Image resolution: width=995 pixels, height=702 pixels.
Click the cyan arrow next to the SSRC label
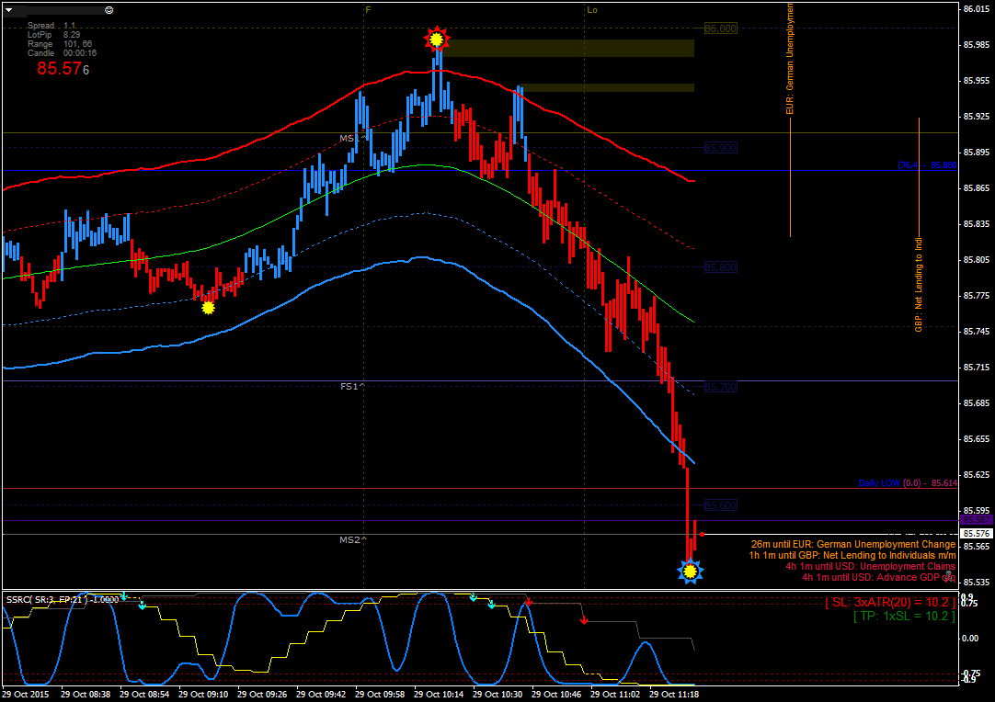click(x=124, y=596)
